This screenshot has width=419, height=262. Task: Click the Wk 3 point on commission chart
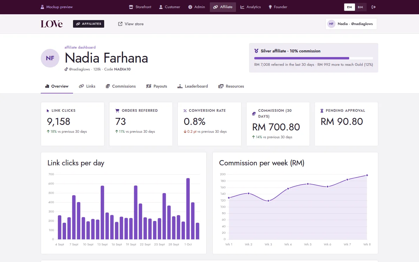click(268, 201)
